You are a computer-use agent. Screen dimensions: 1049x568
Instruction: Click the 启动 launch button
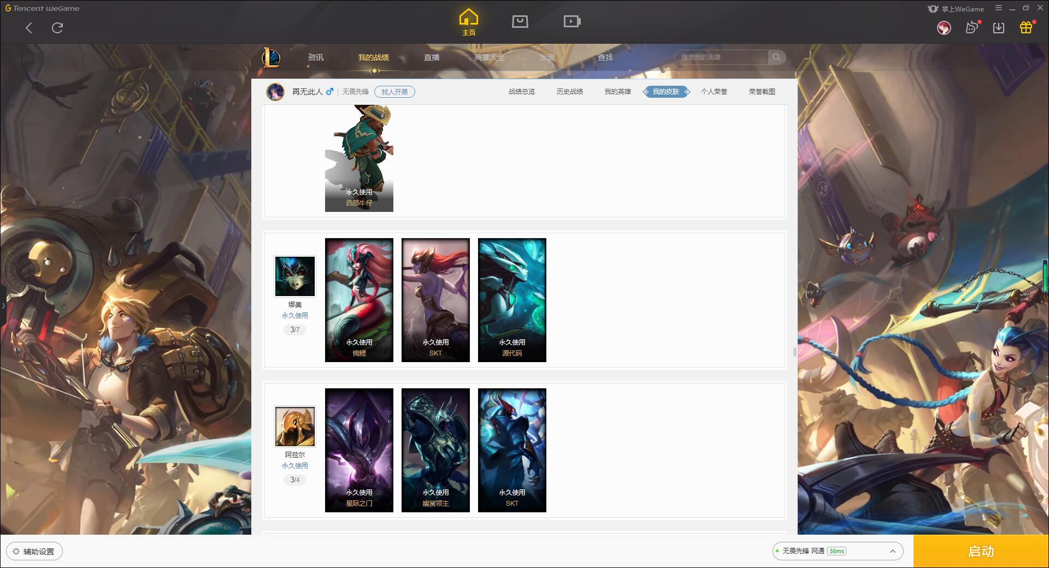coord(981,552)
